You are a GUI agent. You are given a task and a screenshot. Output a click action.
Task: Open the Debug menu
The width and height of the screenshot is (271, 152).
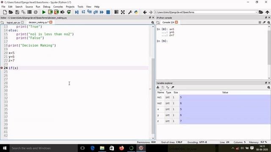pos(47,7)
